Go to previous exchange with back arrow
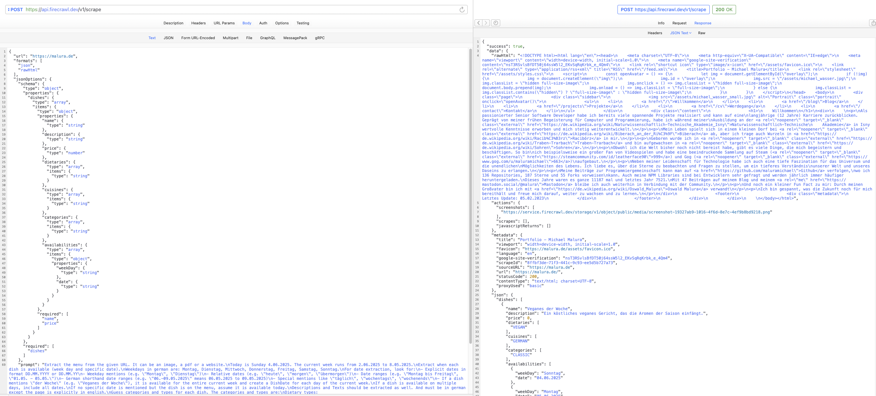Screen dimensions: 876x396 479,23
